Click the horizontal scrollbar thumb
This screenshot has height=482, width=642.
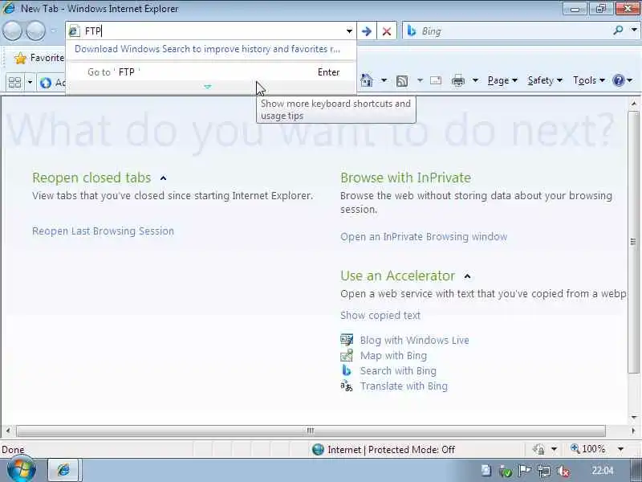click(x=311, y=431)
